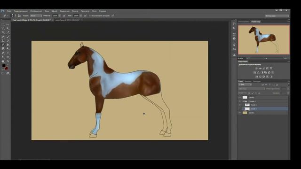Set the background color swatch
The image size is (301, 169).
click(x=6, y=68)
